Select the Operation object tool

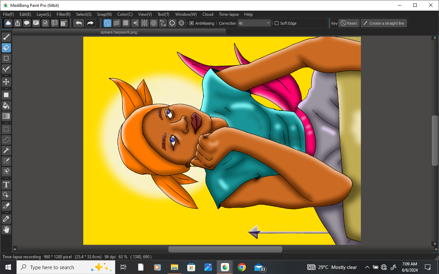tap(6, 195)
